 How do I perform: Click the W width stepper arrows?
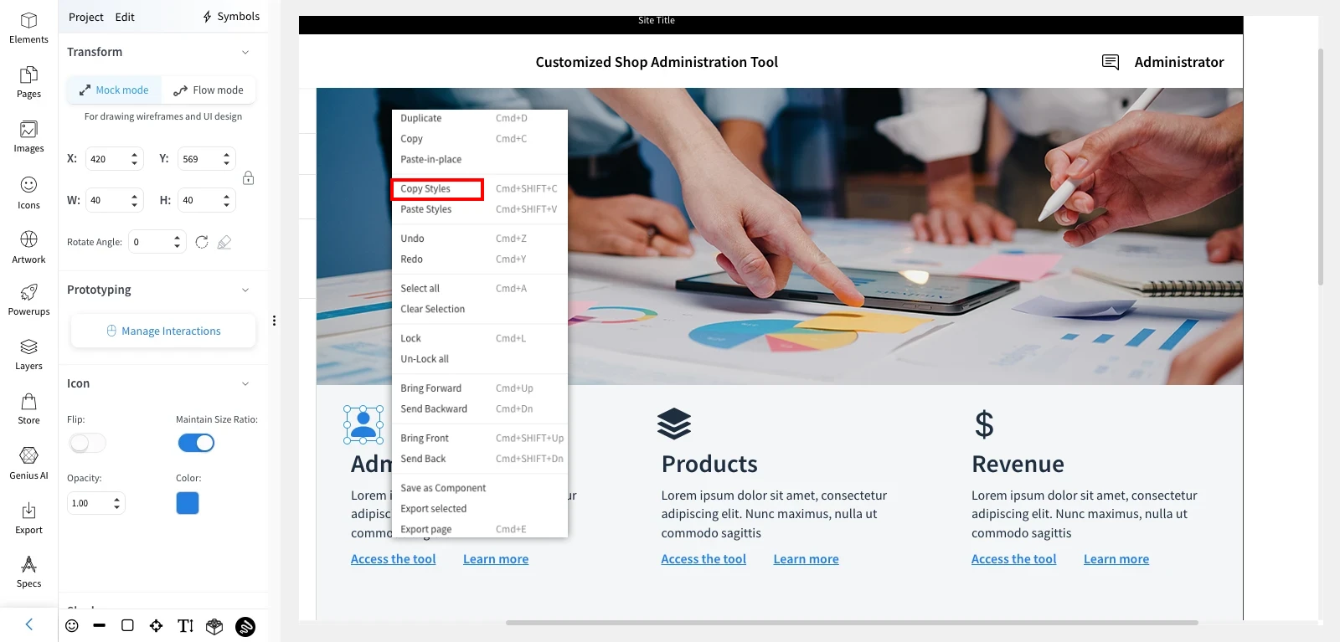[x=134, y=200]
